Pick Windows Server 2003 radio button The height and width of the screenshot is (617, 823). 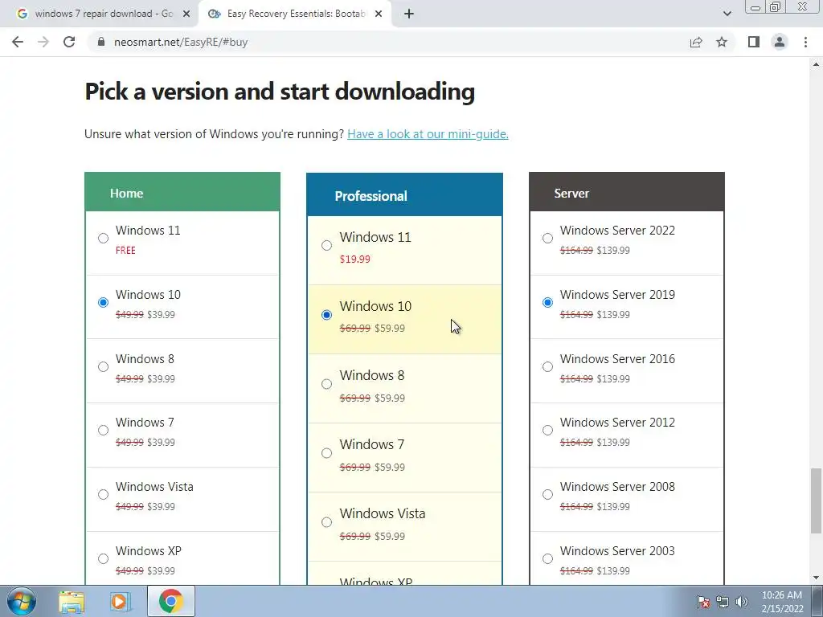click(x=547, y=559)
